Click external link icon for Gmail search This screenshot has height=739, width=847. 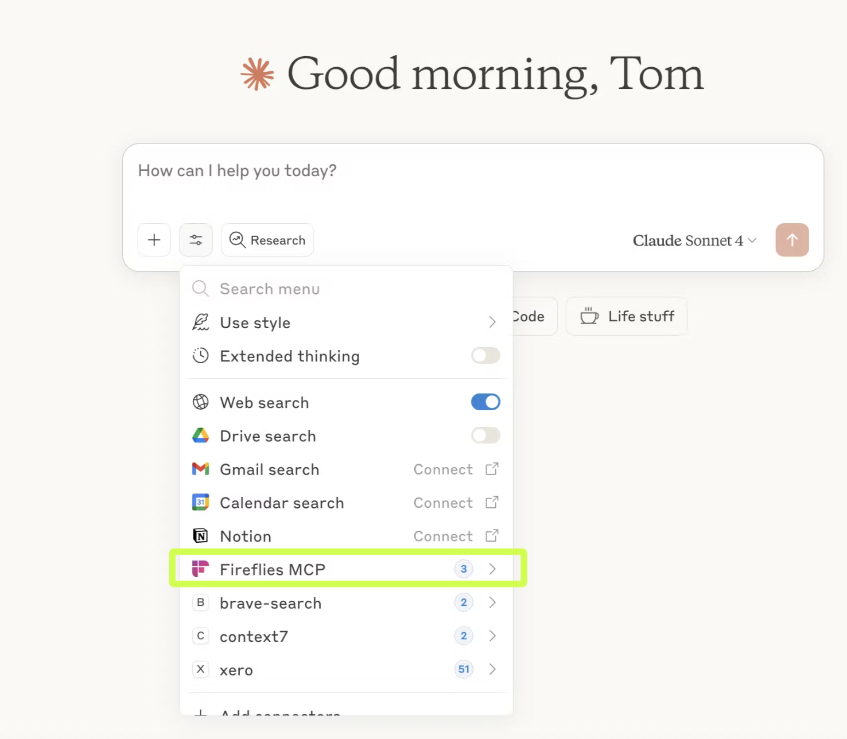492,469
